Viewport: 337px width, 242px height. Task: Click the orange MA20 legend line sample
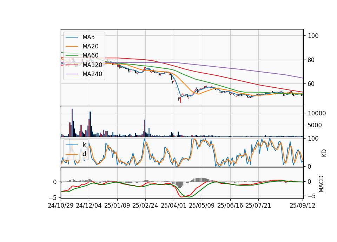(x=72, y=46)
